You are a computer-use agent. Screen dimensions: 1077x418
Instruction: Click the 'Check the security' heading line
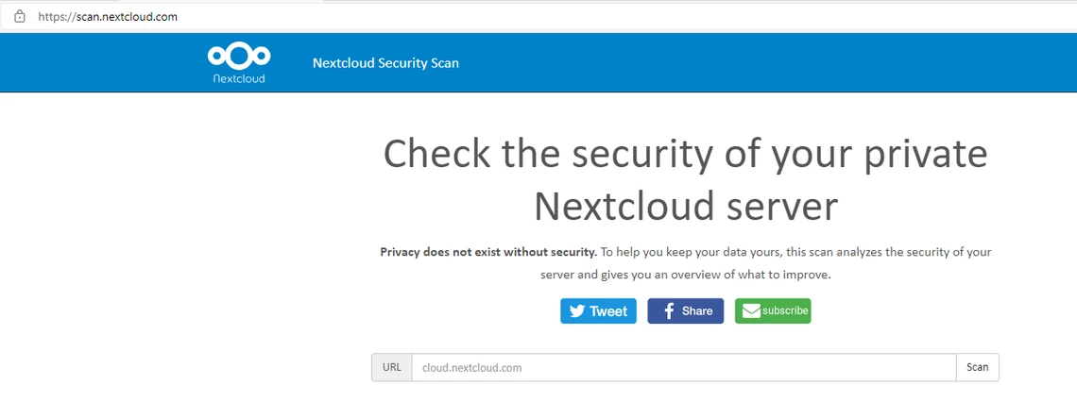pos(685,155)
